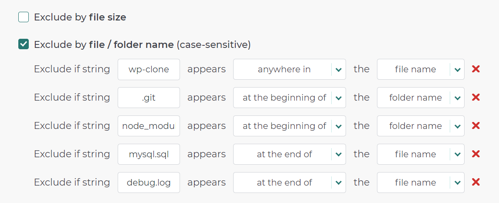Select the debug.log string input field

[149, 183]
